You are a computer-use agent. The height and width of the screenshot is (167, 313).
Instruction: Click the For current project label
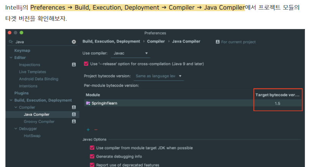238,42
